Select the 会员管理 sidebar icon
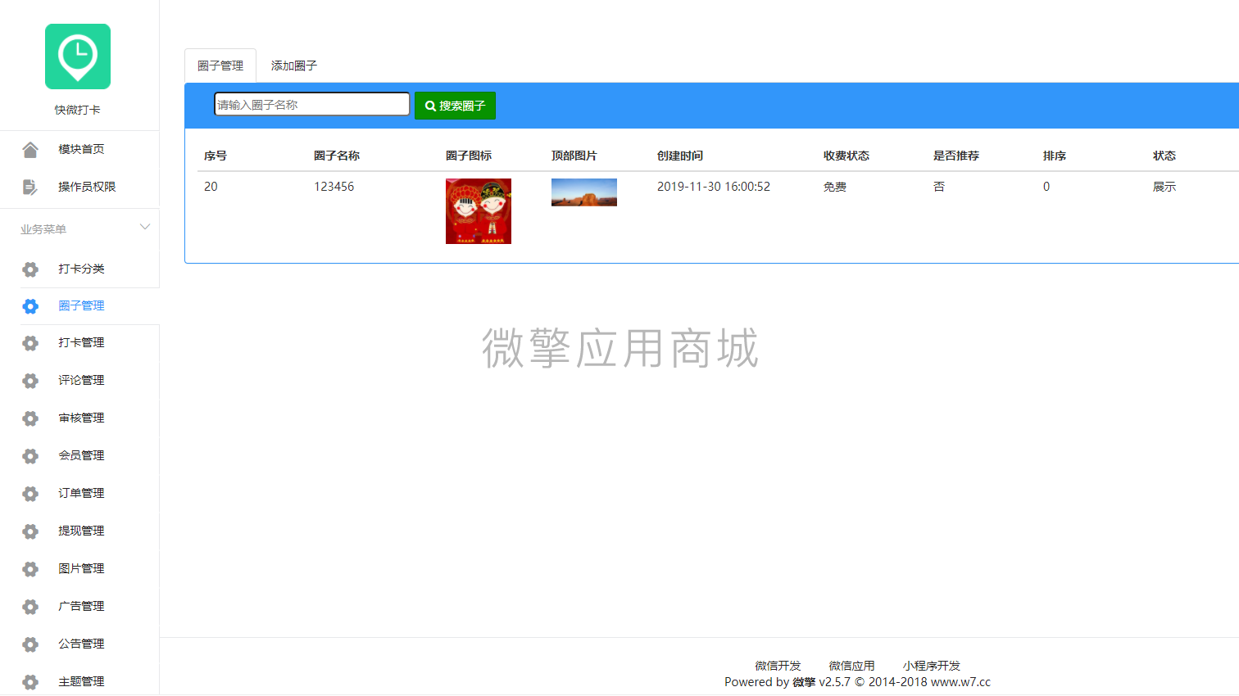The image size is (1239, 696). pos(30,455)
